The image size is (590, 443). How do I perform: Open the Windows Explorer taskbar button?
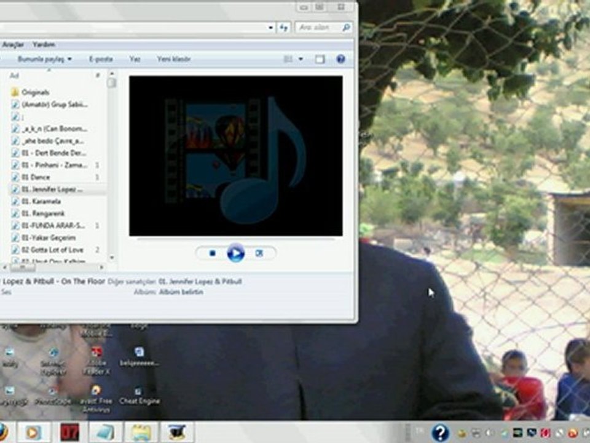[141, 433]
